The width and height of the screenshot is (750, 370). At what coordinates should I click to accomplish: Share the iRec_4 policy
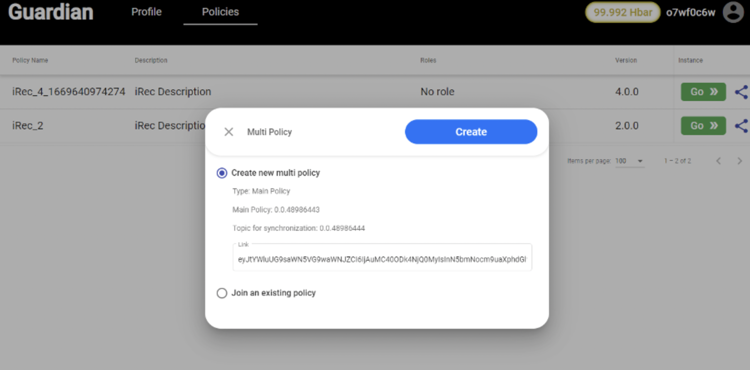click(741, 92)
